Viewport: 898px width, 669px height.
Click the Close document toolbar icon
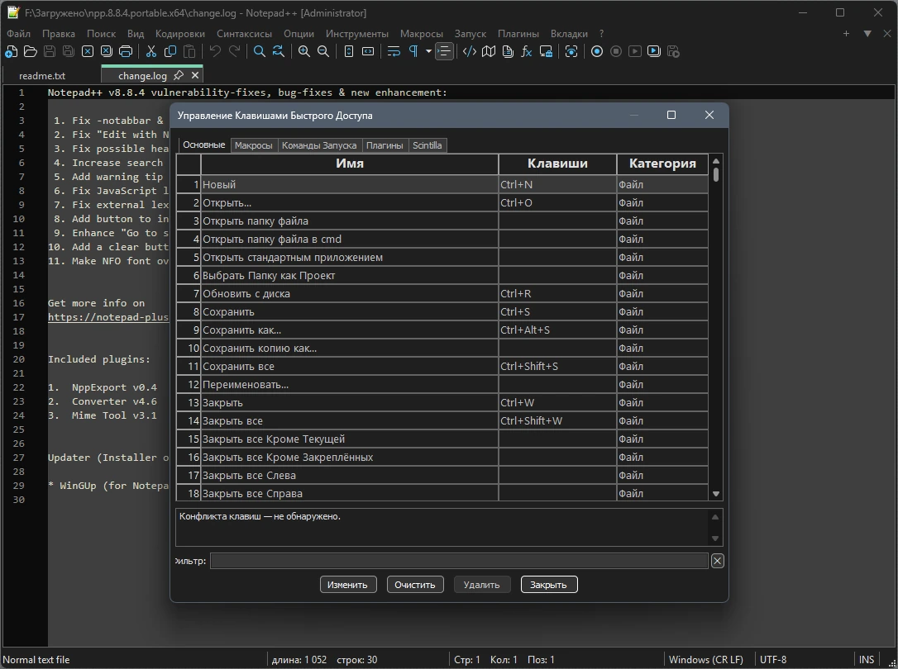pos(88,51)
